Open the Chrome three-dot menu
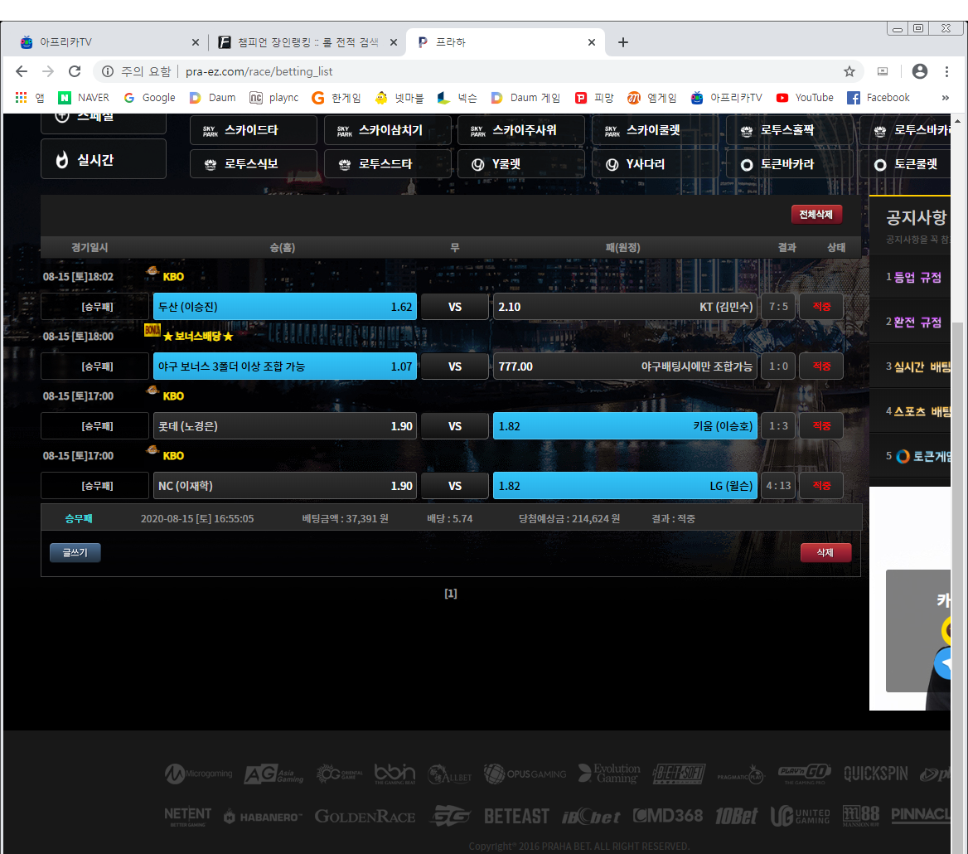This screenshot has width=968, height=854. pos(946,71)
